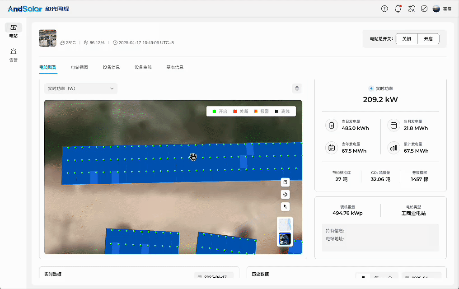Click the 电站地址 label
This screenshot has height=289, width=459.
coord(335,239)
